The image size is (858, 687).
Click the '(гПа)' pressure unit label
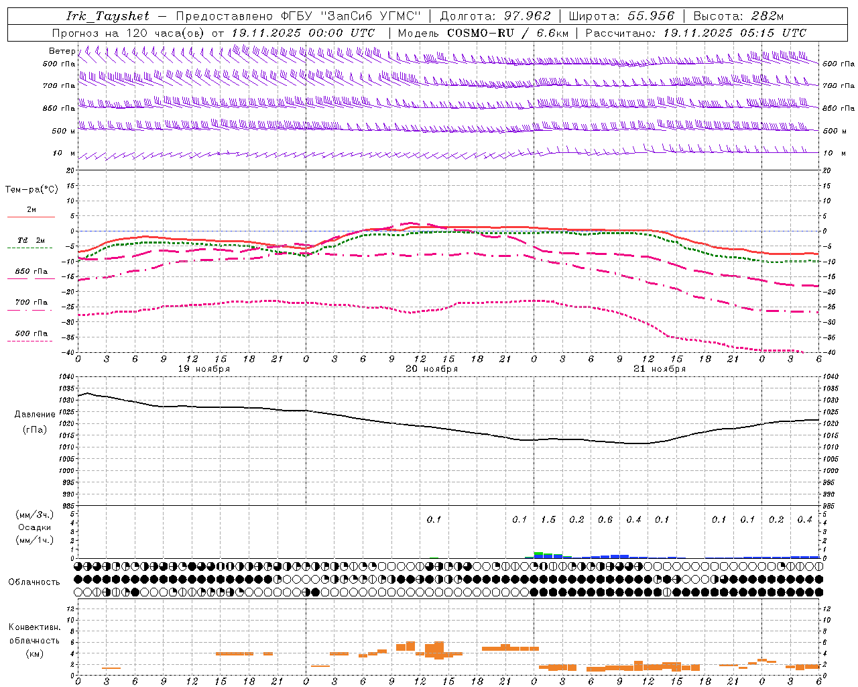[35, 429]
